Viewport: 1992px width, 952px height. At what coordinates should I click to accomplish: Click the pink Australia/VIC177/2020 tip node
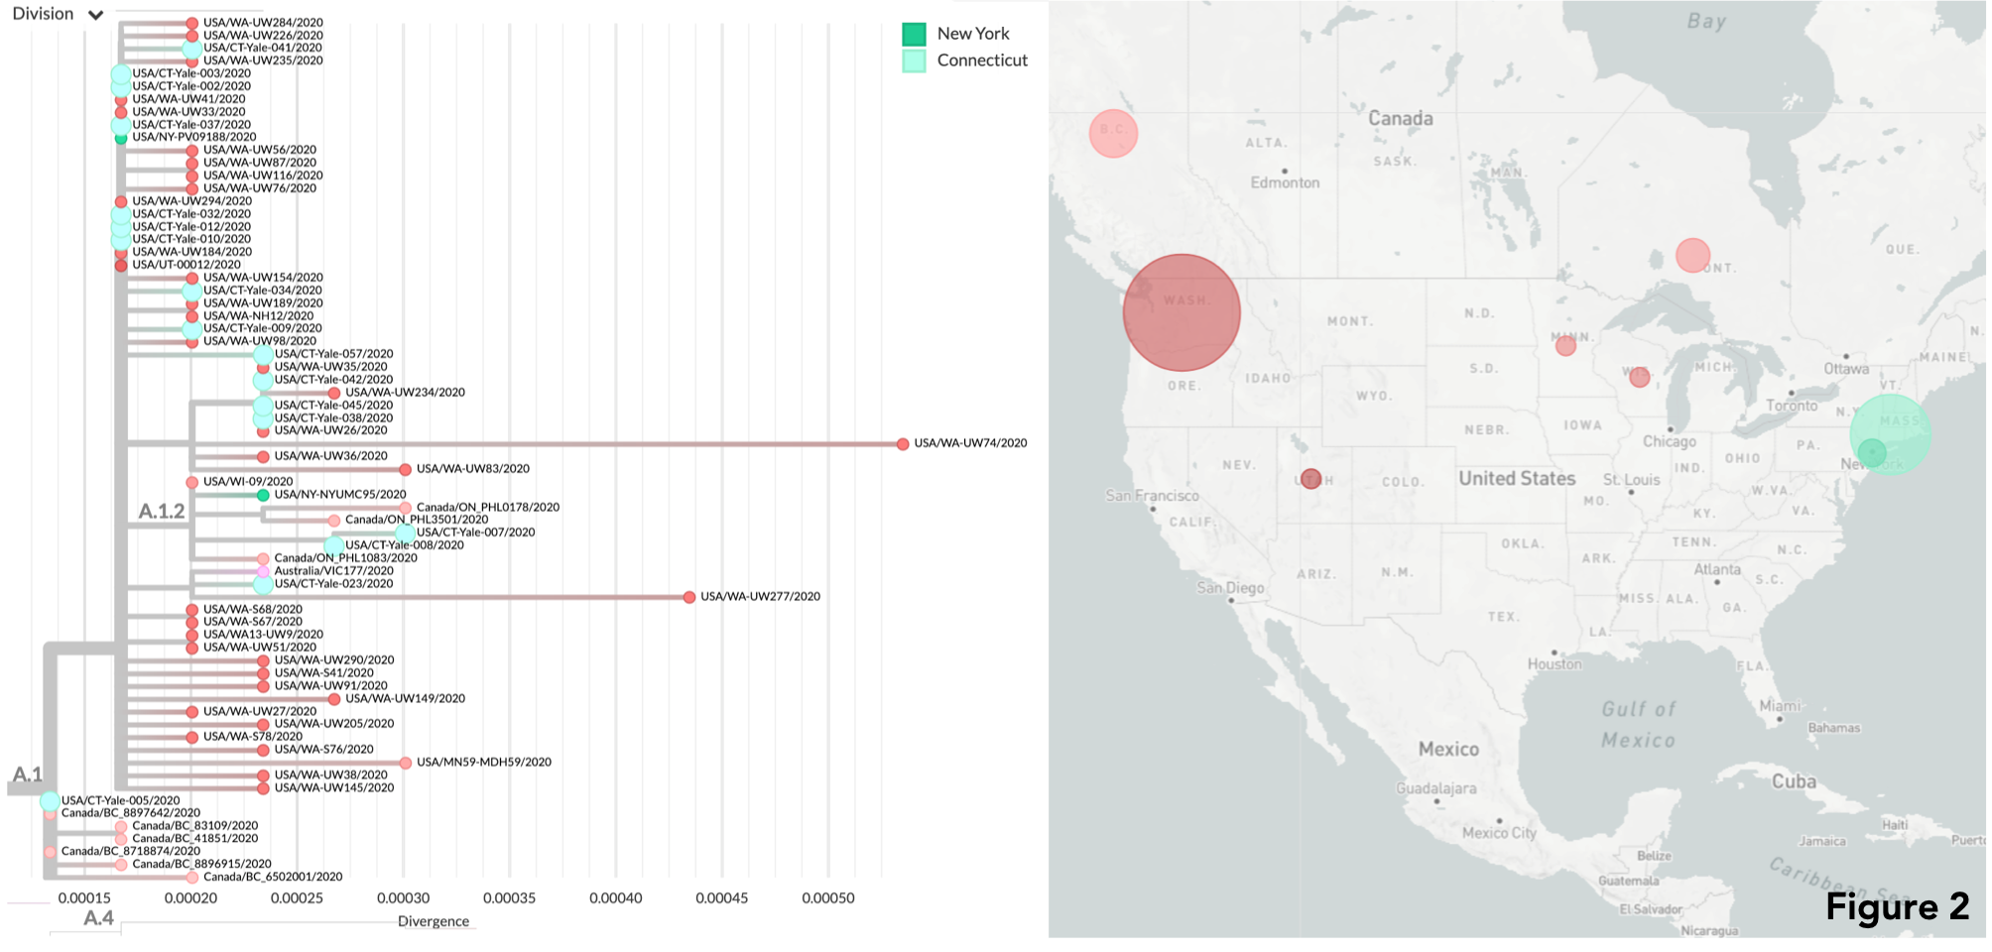coord(263,571)
